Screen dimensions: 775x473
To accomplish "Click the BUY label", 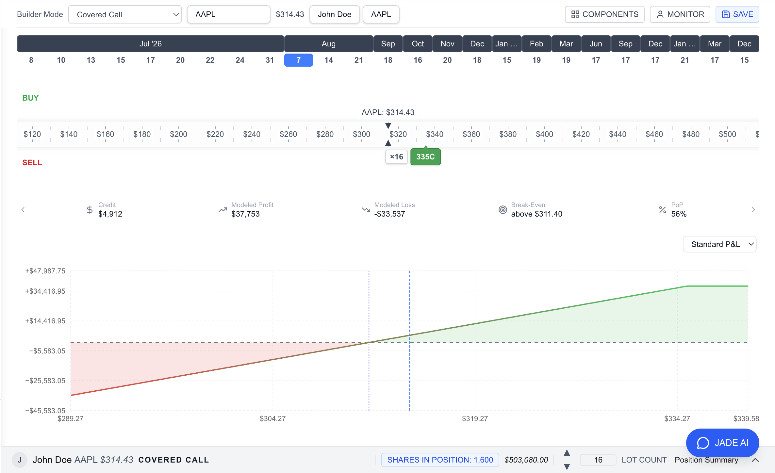I will pyautogui.click(x=30, y=98).
